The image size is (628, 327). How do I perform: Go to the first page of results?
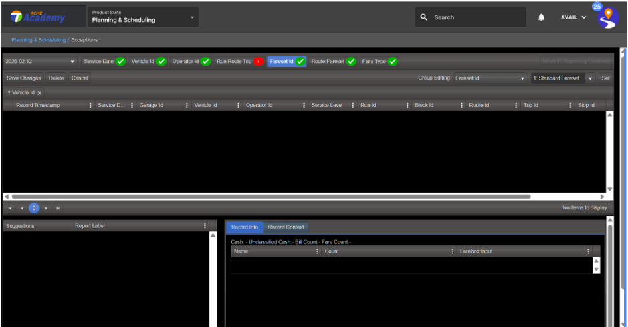[10, 208]
